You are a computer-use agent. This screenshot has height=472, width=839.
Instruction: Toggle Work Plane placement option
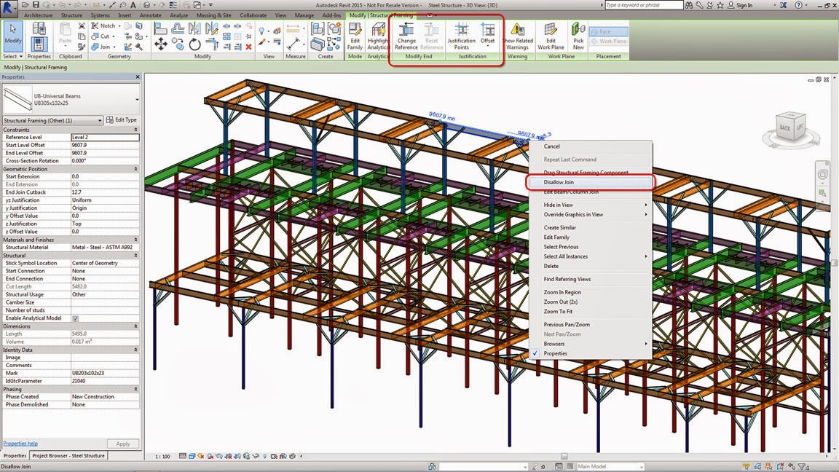[x=608, y=42]
